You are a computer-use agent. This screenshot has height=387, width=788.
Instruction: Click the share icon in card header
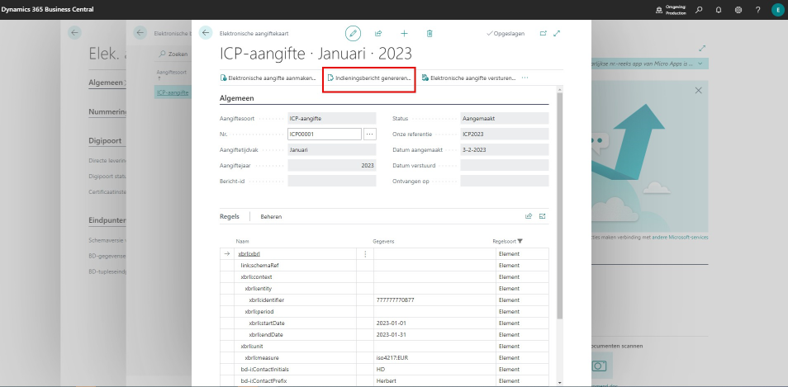[x=378, y=33]
